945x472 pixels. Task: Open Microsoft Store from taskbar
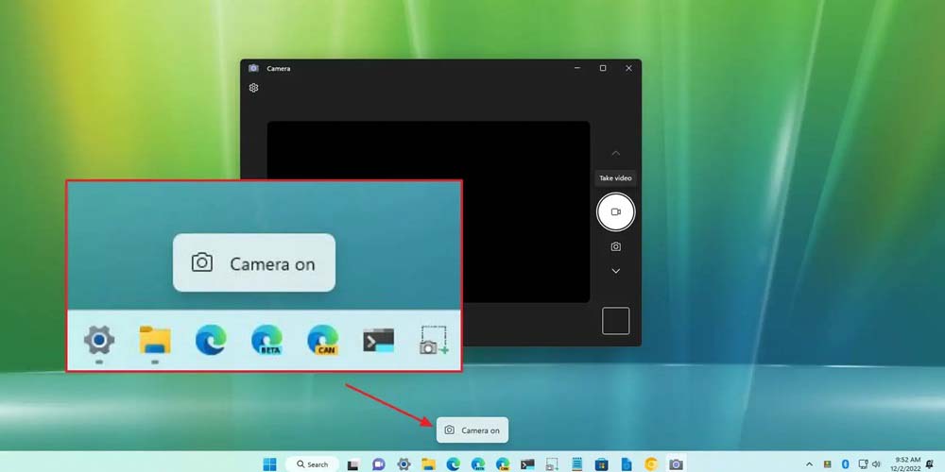pyautogui.click(x=601, y=464)
